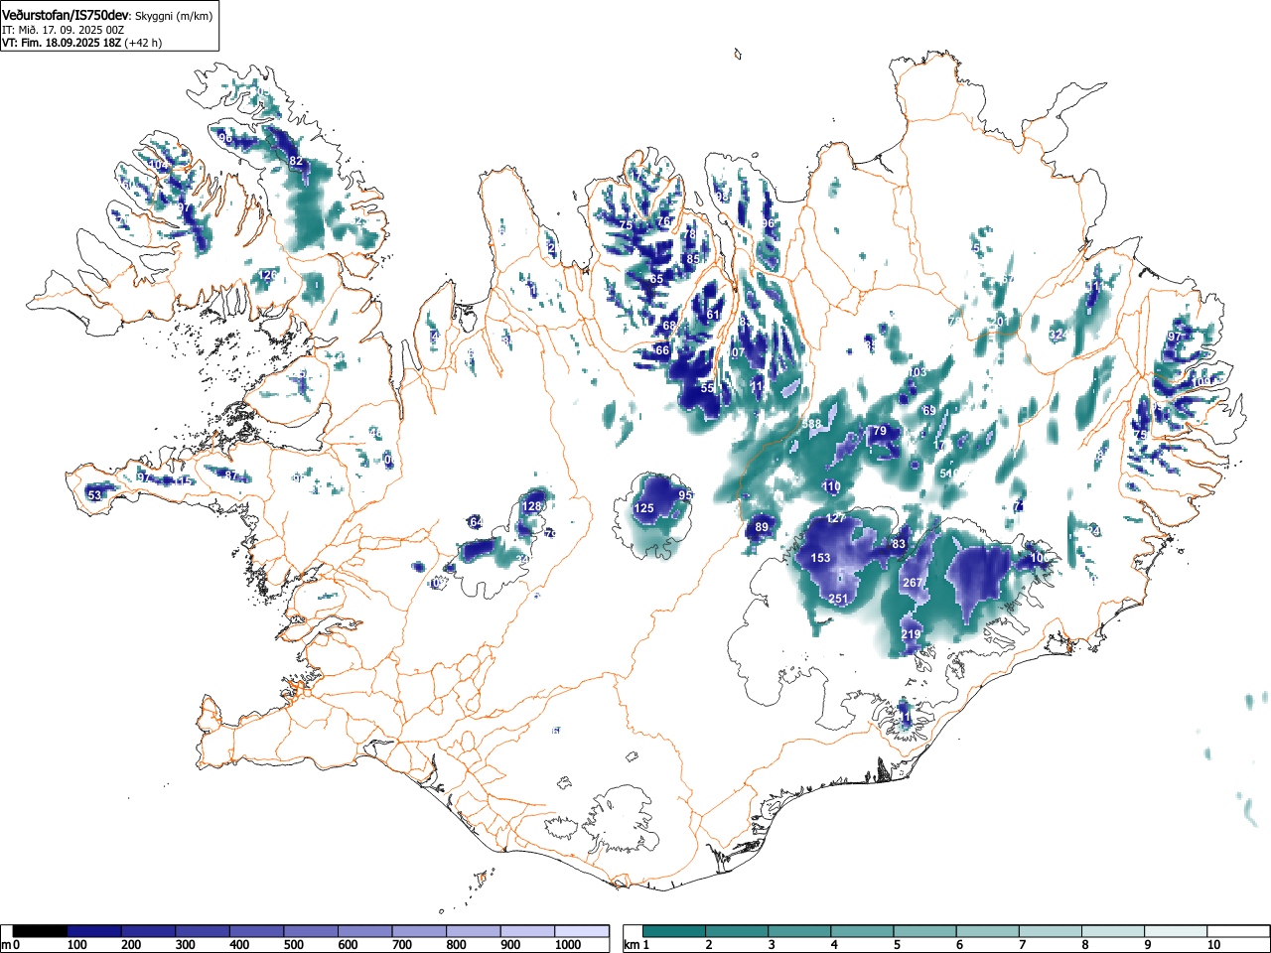Click the map value '66'
The width and height of the screenshot is (1271, 953).
662,350
